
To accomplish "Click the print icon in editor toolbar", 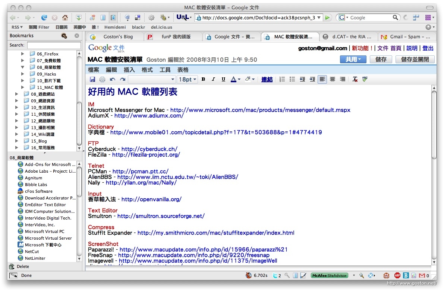I will coord(102,79).
